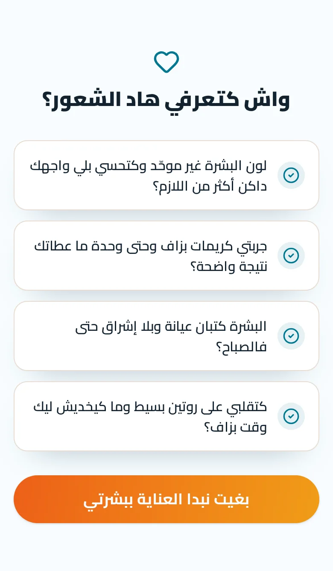Click the orange بغيت نبدا العناية ببشرتي button

[x=166, y=499]
